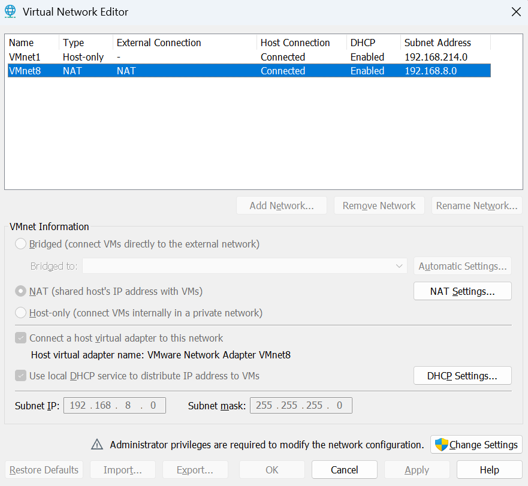Sort list by Subnet Address column header

[445, 43]
